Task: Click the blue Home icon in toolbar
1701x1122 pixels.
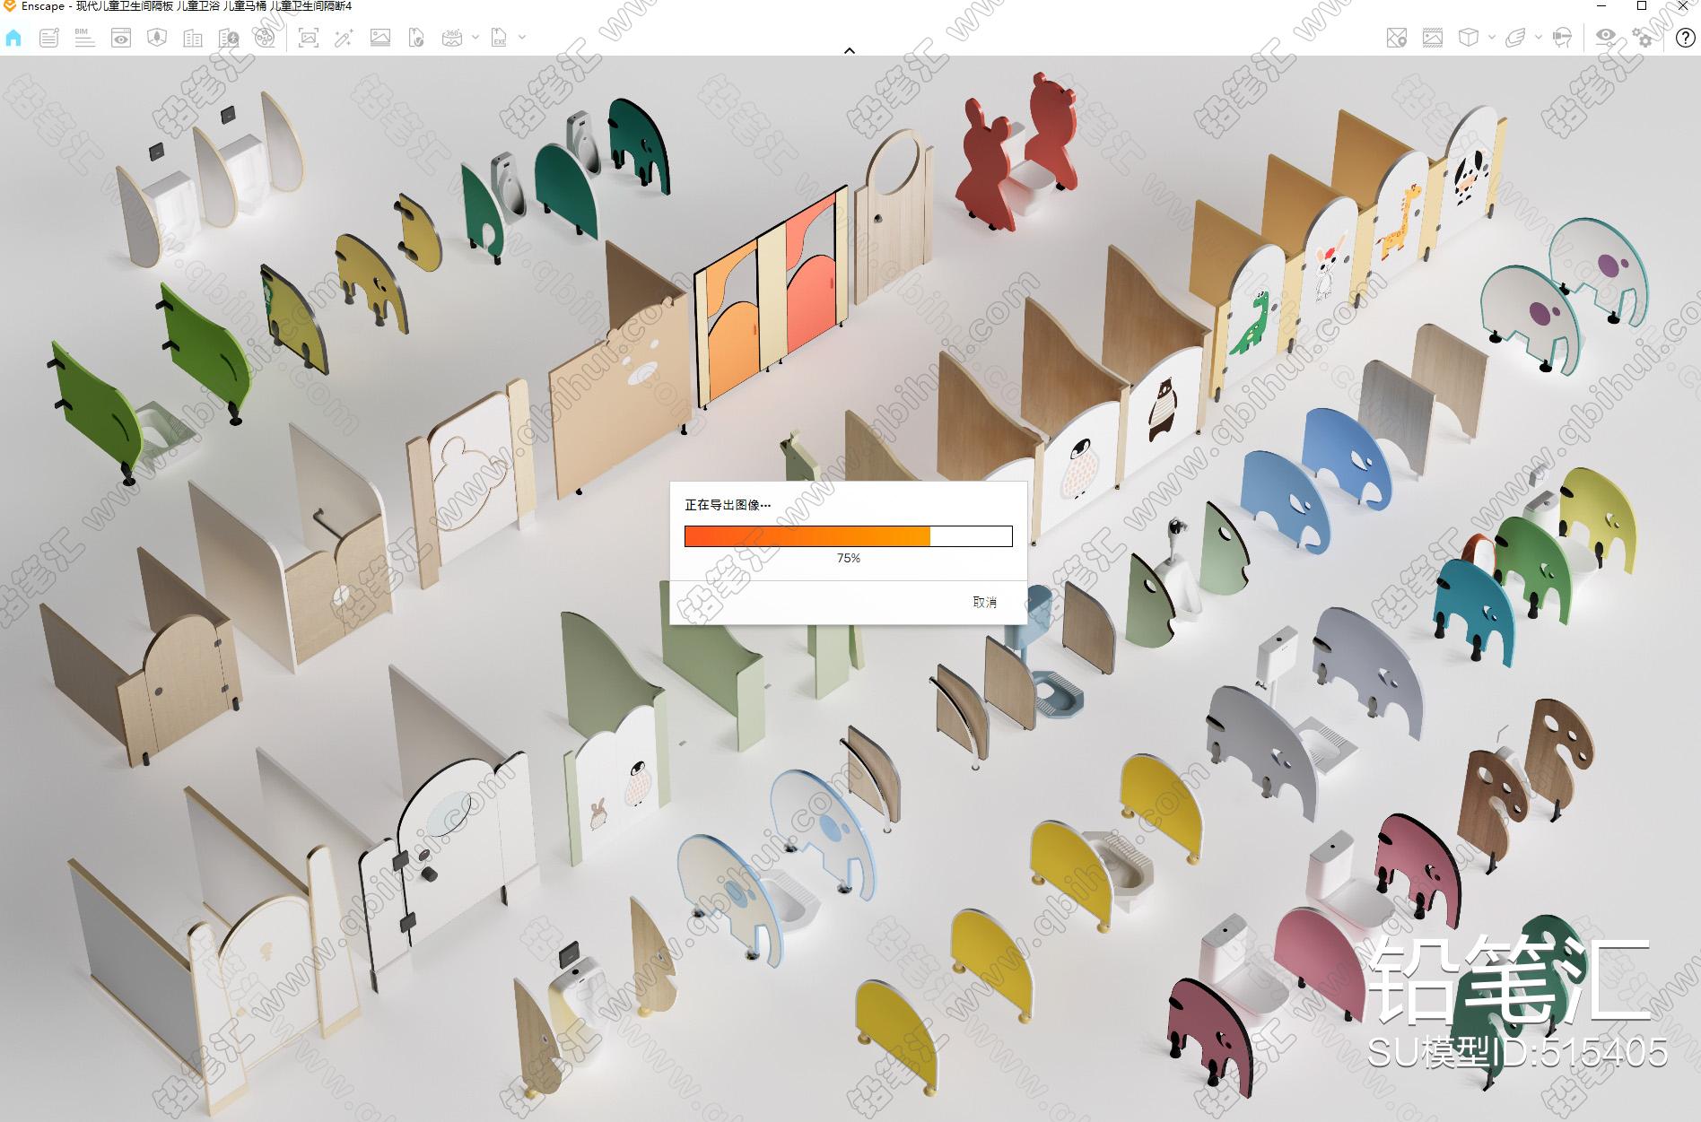Action: click(x=13, y=38)
